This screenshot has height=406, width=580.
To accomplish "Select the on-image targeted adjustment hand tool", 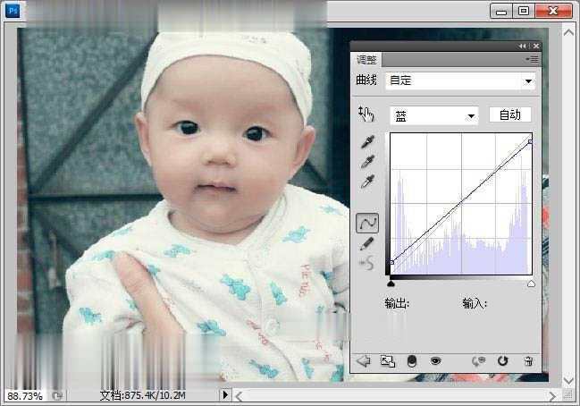I will 366,114.
